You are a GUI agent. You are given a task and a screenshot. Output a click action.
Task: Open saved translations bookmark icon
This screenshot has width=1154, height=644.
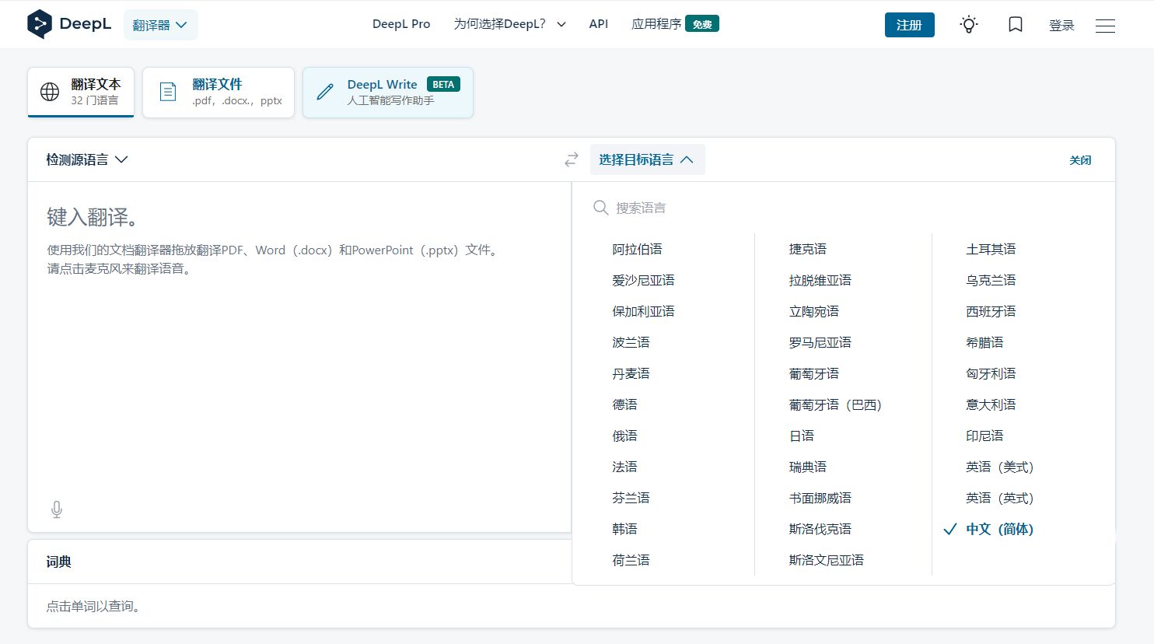pos(1015,25)
